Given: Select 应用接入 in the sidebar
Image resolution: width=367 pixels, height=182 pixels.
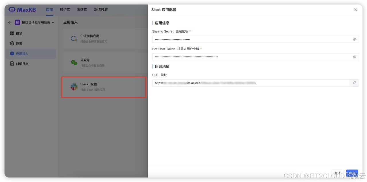Looking at the screenshot, I should (x=31, y=53).
